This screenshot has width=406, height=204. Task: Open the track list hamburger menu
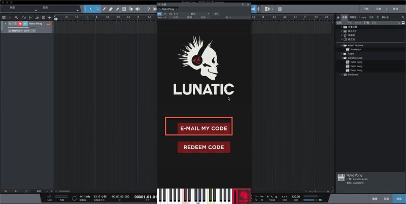[4, 18]
